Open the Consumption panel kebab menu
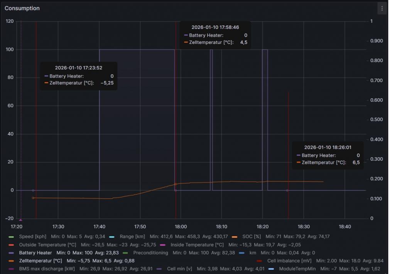Screen dimensions: 395x274 [x=382, y=8]
